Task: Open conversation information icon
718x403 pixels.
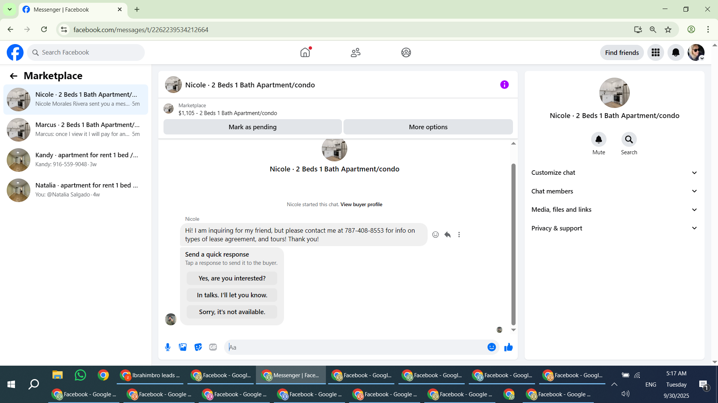Action: [504, 85]
